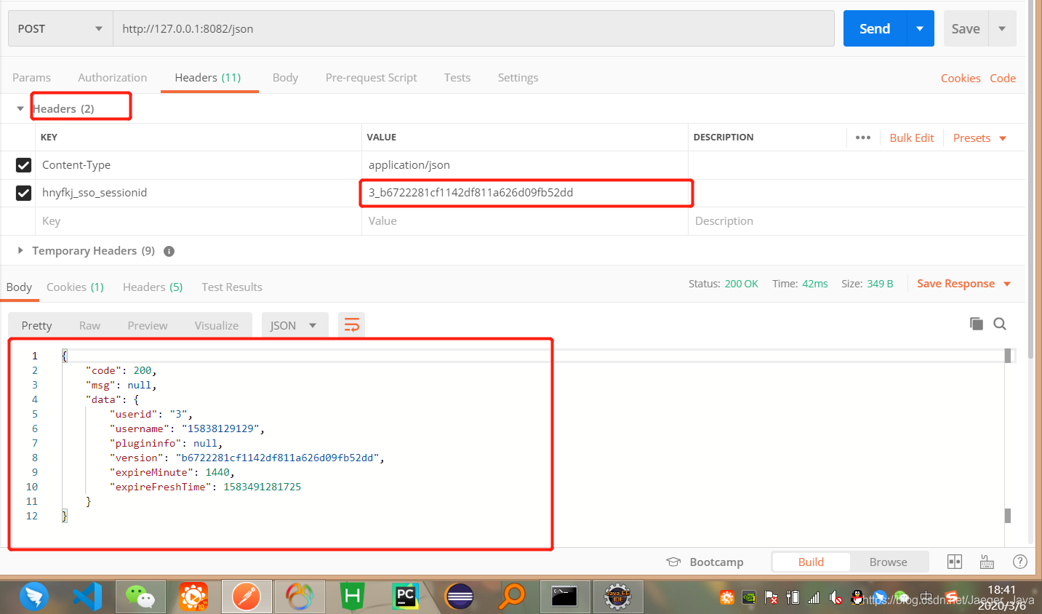Expand Temporary Headers (9) section
The height and width of the screenshot is (614, 1042).
click(20, 250)
